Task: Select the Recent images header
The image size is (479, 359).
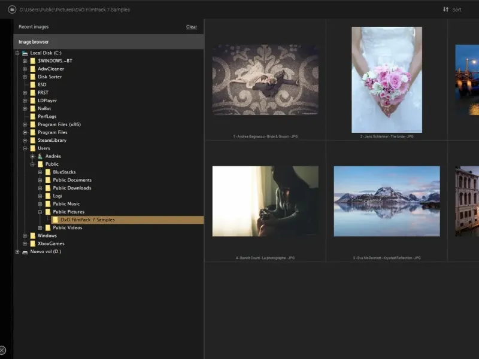Action: 34,27
